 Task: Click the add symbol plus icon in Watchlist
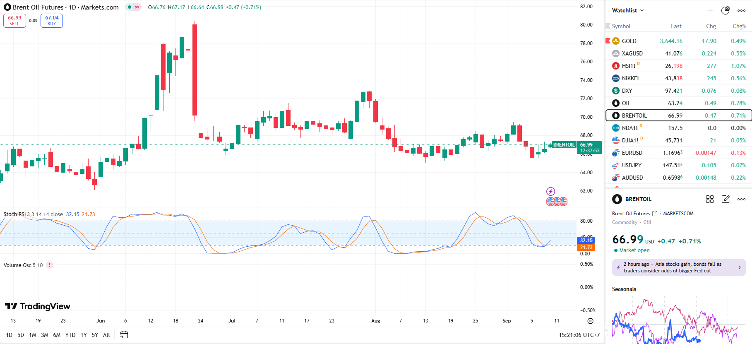pos(710,10)
